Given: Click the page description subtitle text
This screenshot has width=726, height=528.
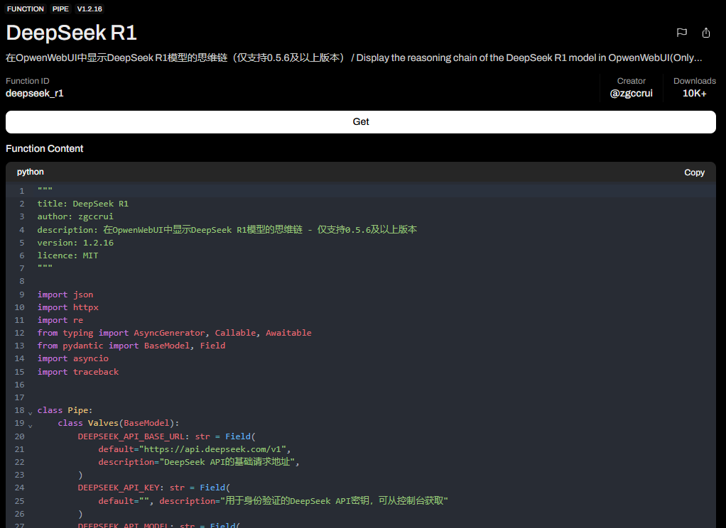Looking at the screenshot, I should [x=354, y=58].
